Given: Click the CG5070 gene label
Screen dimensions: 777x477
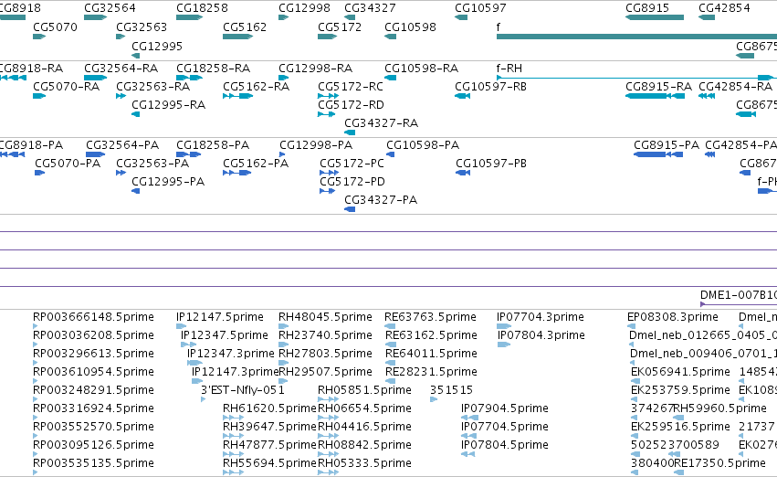Looking at the screenshot, I should click(x=55, y=26).
